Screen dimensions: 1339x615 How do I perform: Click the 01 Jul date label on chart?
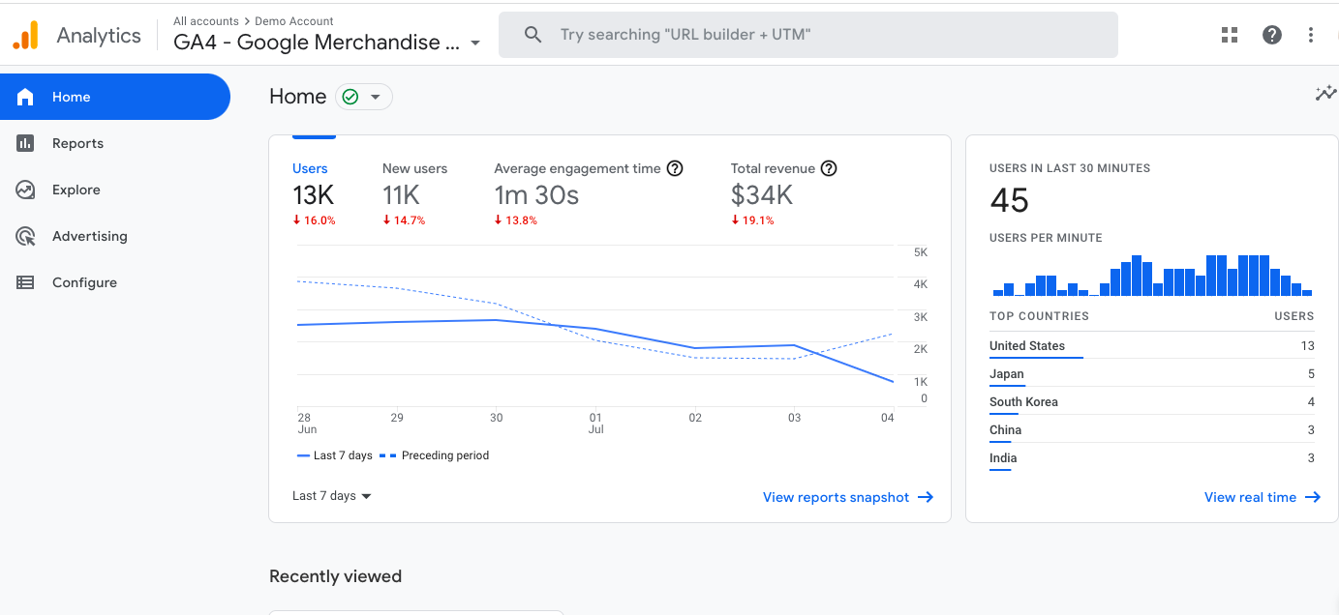tap(596, 424)
